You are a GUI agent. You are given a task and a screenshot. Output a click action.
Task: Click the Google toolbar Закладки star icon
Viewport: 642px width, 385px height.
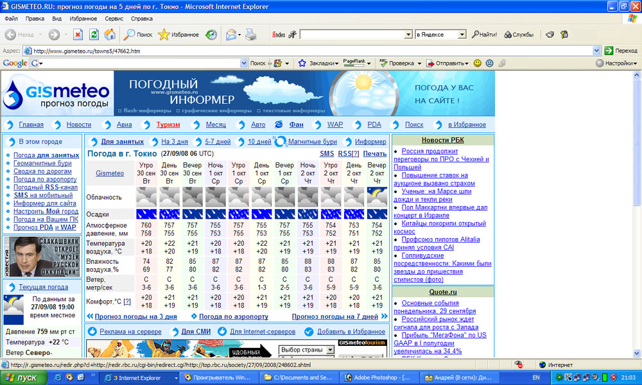(302, 64)
